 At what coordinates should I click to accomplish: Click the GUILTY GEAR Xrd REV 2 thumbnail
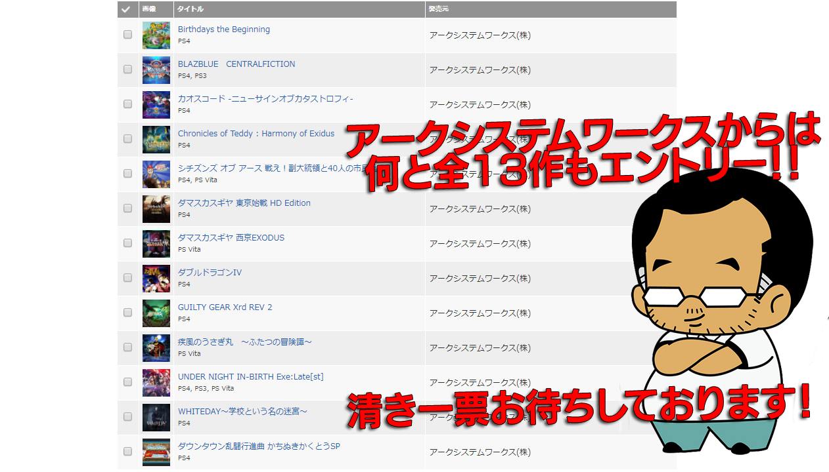pos(156,313)
